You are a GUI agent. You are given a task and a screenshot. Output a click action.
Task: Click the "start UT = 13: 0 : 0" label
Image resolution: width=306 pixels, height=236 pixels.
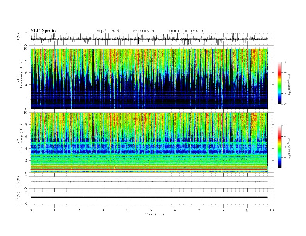coord(187,31)
